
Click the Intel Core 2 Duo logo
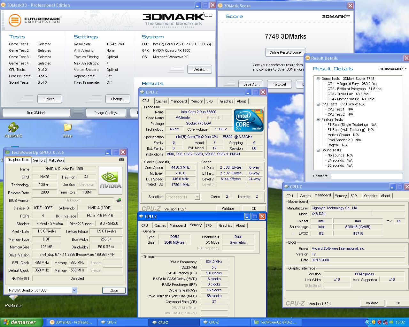249,120
